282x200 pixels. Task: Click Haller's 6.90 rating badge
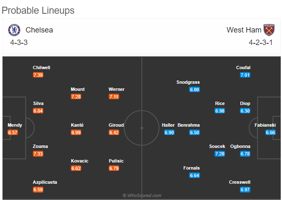(x=169, y=132)
